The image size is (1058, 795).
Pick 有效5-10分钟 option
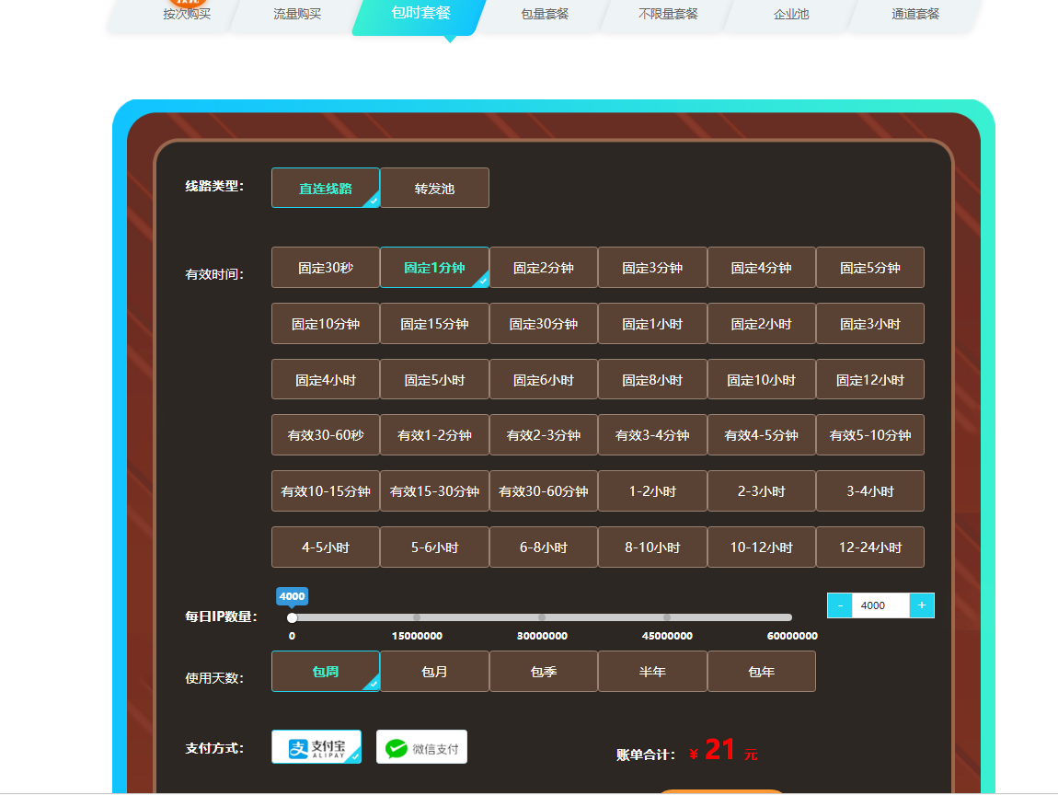pyautogui.click(x=870, y=435)
